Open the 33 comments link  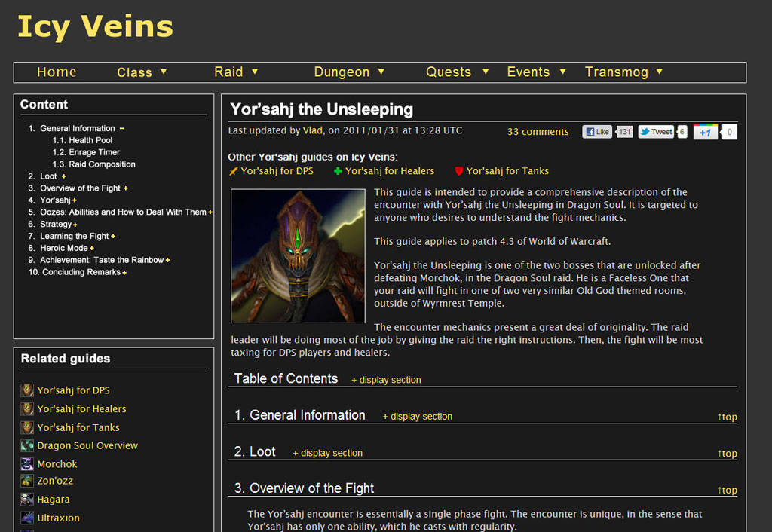[x=538, y=132]
